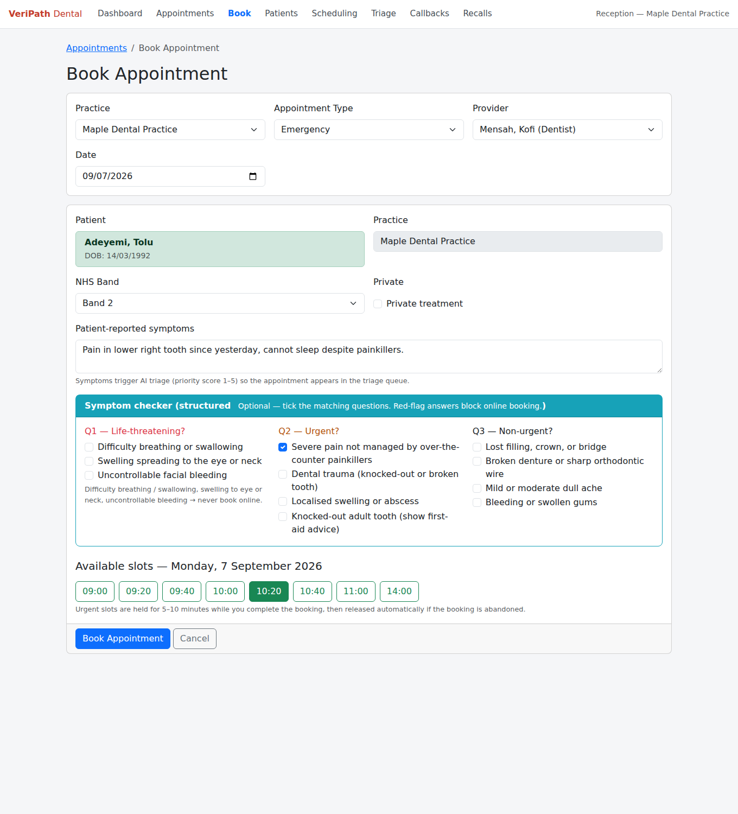Click the Cancel button

[x=195, y=639]
